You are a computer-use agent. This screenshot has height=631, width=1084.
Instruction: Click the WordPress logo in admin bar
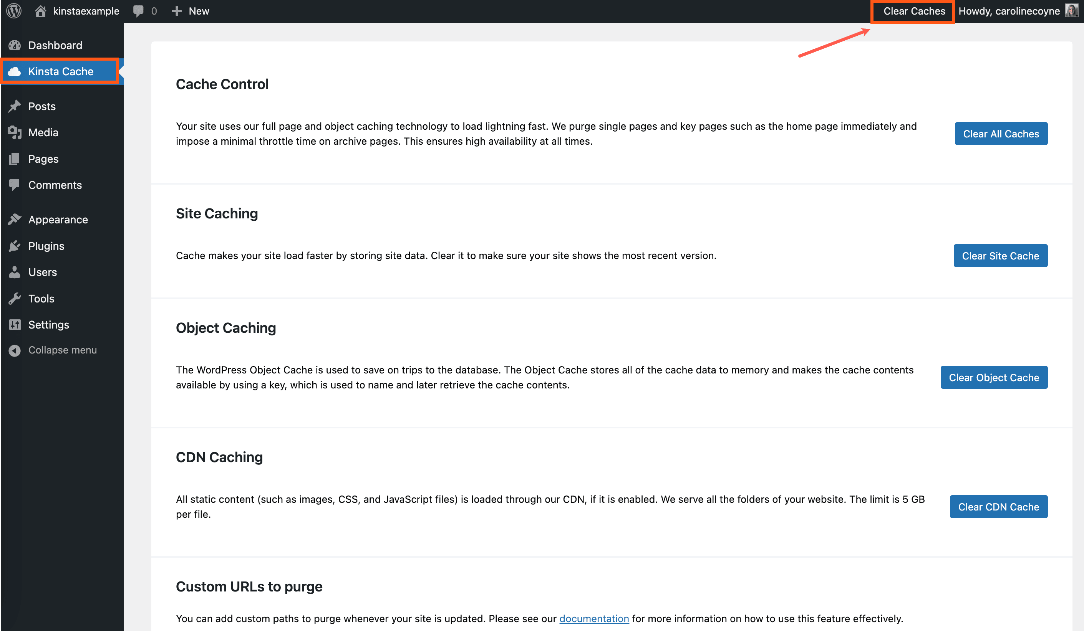(x=13, y=11)
